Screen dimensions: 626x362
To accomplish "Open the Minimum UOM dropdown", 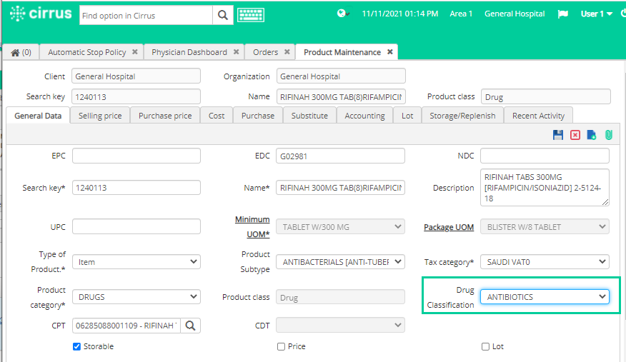I will pos(340,227).
